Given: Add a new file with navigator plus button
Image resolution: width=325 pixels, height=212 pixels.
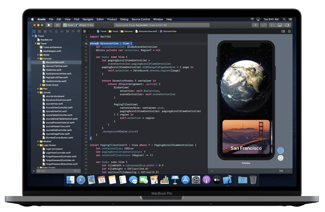Looking at the screenshot, I should 34,171.
